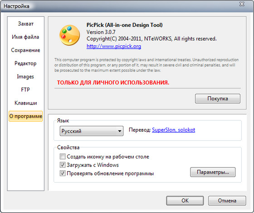This screenshot has height=213, width=254.
Task: Go to the Редактор tab
Action: 25,63
